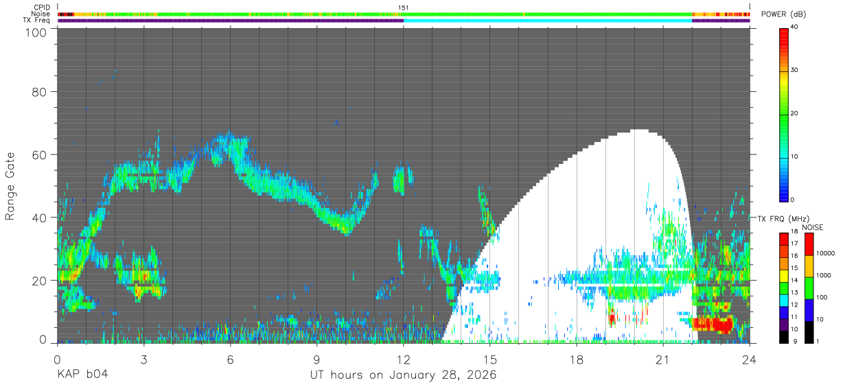843x389 pixels.
Task: Click the 12 tick on UT hours axis
Action: tap(404, 359)
